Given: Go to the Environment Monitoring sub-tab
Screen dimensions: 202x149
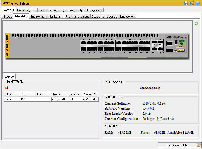Looking at the screenshot, I should pyautogui.click(x=46, y=17).
